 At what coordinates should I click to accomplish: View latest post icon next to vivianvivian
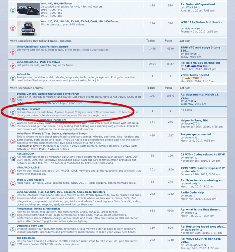click(x=202, y=28)
